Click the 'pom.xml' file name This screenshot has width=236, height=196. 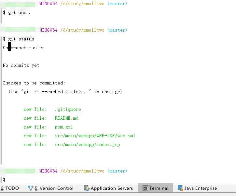[64, 127]
